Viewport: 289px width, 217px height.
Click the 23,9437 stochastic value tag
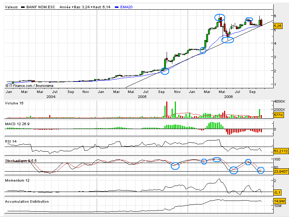[281, 171]
